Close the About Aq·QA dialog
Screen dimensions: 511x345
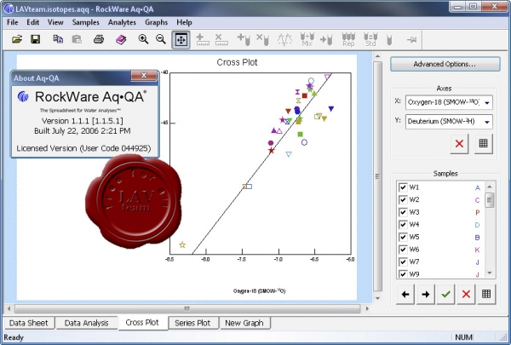point(144,76)
